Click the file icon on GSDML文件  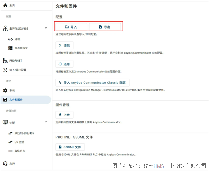coord(60,147)
